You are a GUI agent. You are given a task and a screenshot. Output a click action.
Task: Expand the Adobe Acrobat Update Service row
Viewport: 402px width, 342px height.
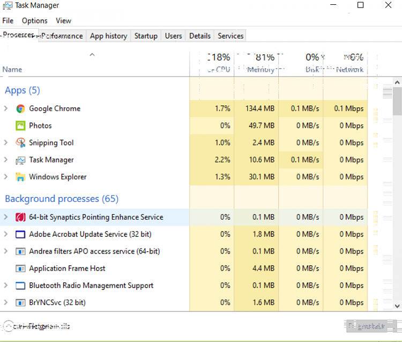6,235
